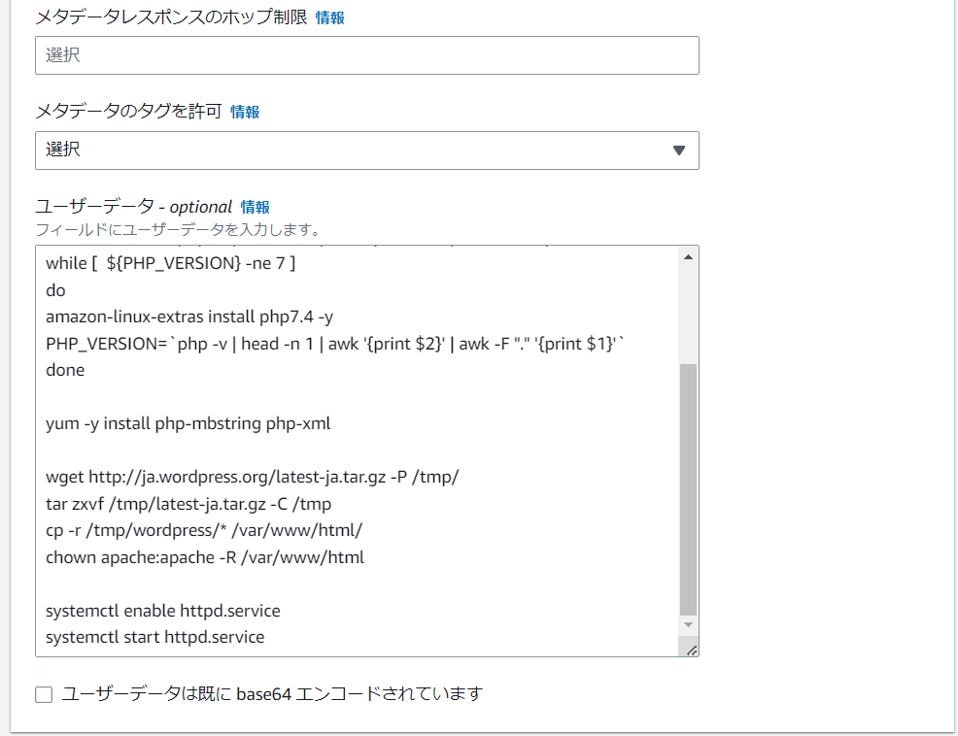Click the 'cp -r /tmp/wordpress/*' line

tap(204, 530)
